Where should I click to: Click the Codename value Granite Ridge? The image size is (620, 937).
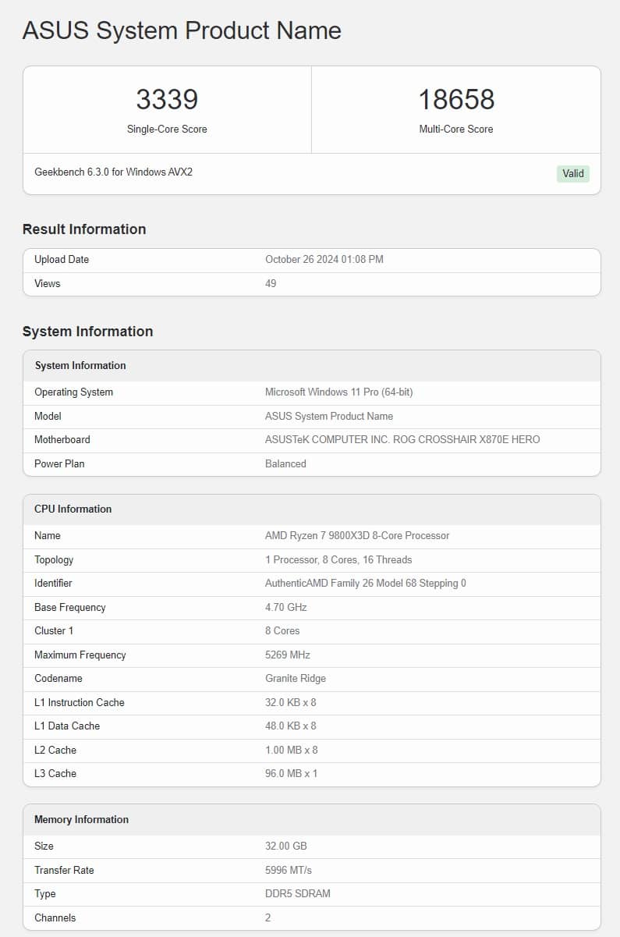click(296, 678)
